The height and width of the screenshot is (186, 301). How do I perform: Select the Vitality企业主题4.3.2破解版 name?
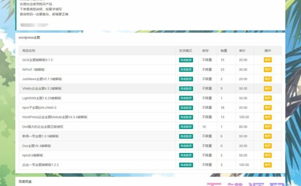42,89
